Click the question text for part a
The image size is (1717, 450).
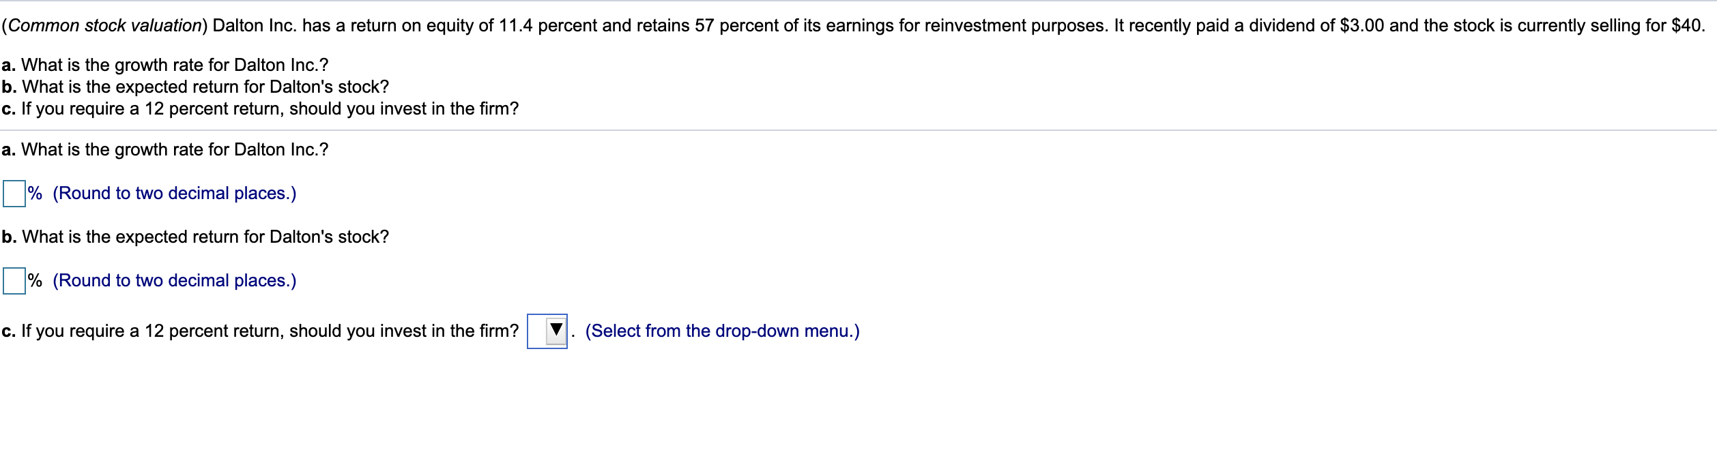coord(164,149)
